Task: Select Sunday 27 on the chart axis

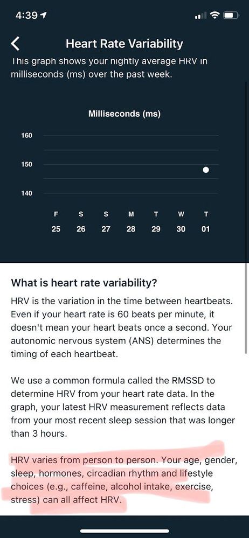Action: 106,222
